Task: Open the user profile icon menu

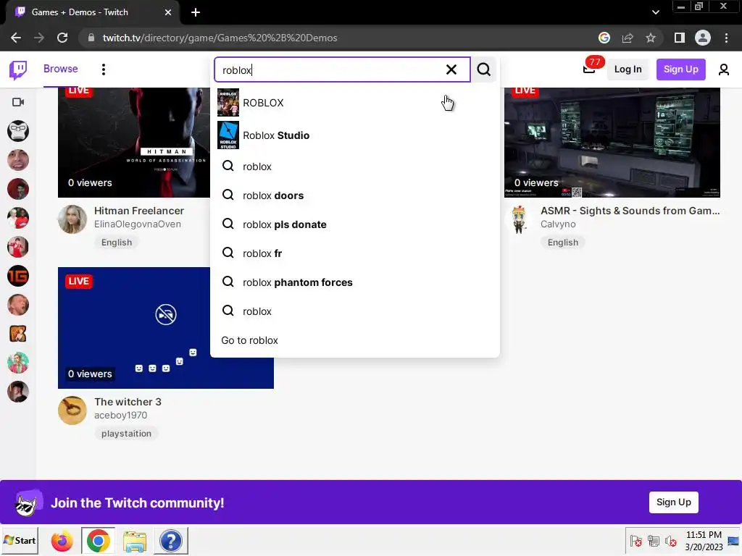Action: click(724, 70)
